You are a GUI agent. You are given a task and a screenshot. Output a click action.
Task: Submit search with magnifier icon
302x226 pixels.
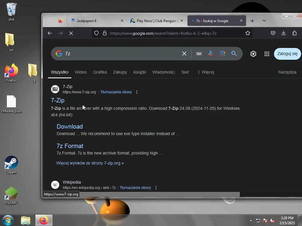point(234,54)
